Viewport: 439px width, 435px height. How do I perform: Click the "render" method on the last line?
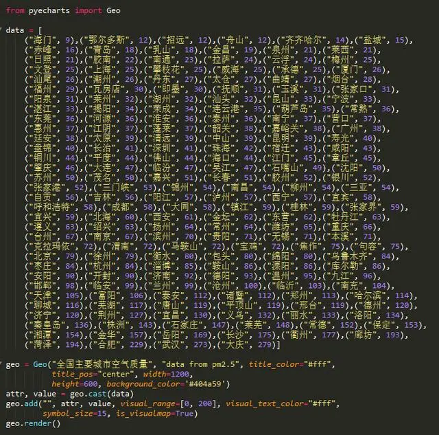click(38, 423)
